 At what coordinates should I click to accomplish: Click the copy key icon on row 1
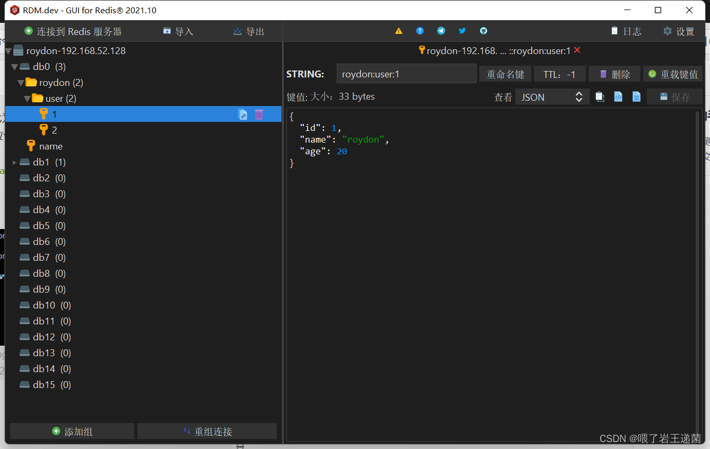243,114
